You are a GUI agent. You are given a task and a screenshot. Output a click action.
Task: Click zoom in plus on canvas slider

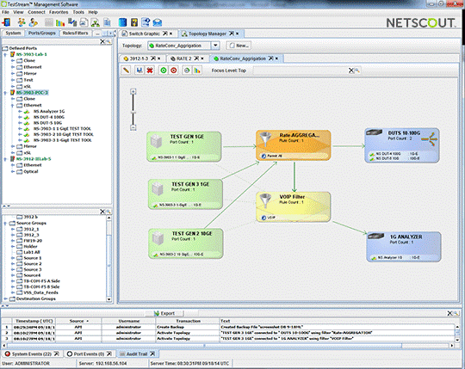click(x=133, y=92)
